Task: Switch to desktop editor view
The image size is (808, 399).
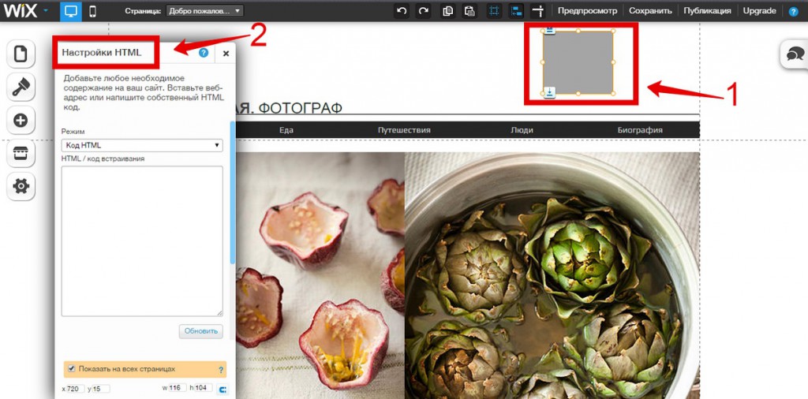Action: (70, 11)
